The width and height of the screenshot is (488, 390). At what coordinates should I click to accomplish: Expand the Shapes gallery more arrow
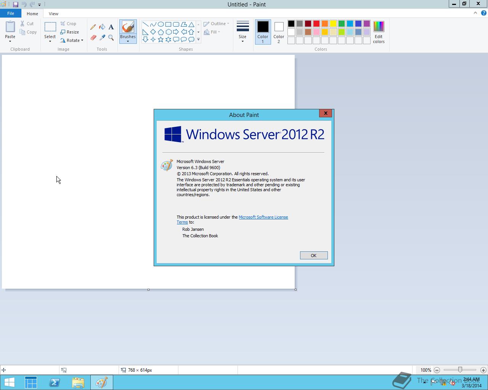tap(198, 39)
